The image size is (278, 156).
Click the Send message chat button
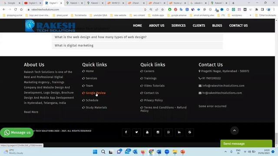point(246,143)
